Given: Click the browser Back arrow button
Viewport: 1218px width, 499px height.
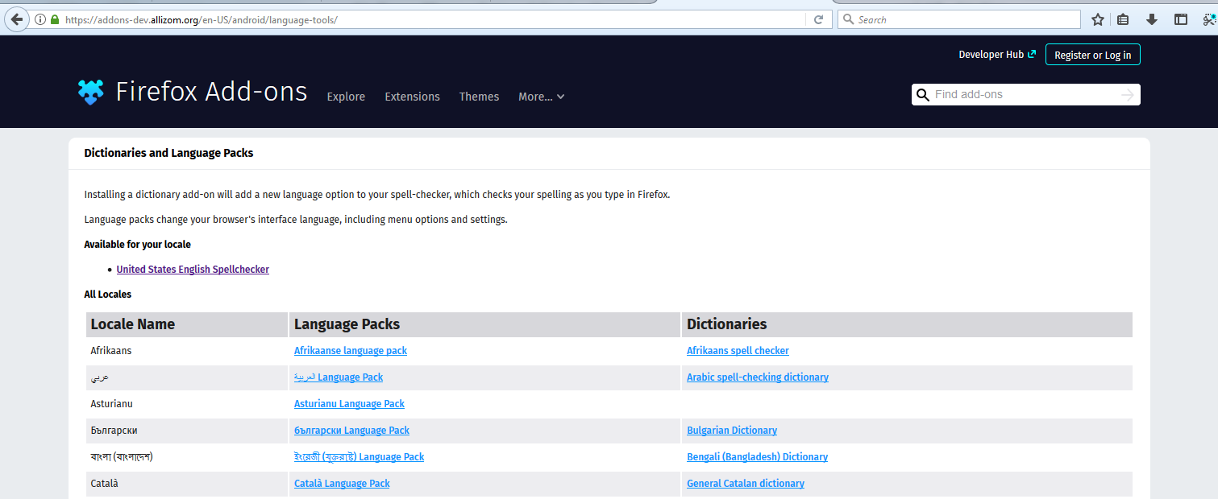Looking at the screenshot, I should click(x=16, y=19).
